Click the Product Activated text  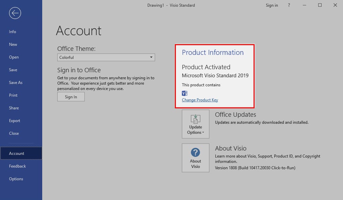(x=206, y=67)
